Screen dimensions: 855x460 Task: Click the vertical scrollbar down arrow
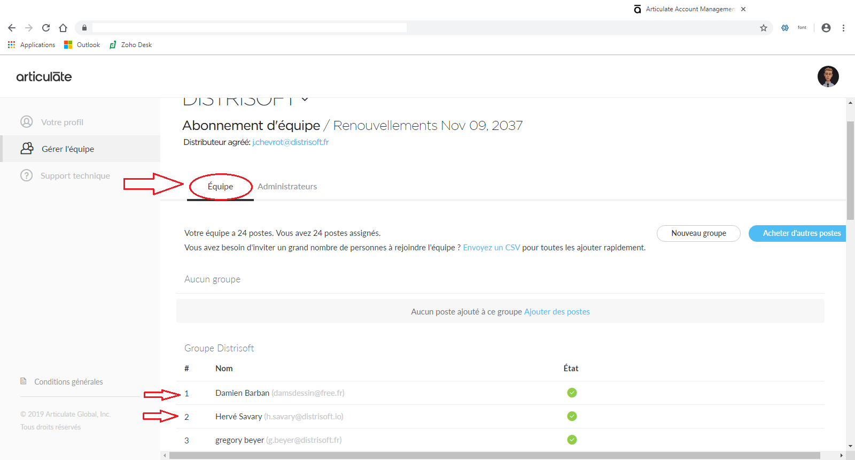pyautogui.click(x=850, y=446)
